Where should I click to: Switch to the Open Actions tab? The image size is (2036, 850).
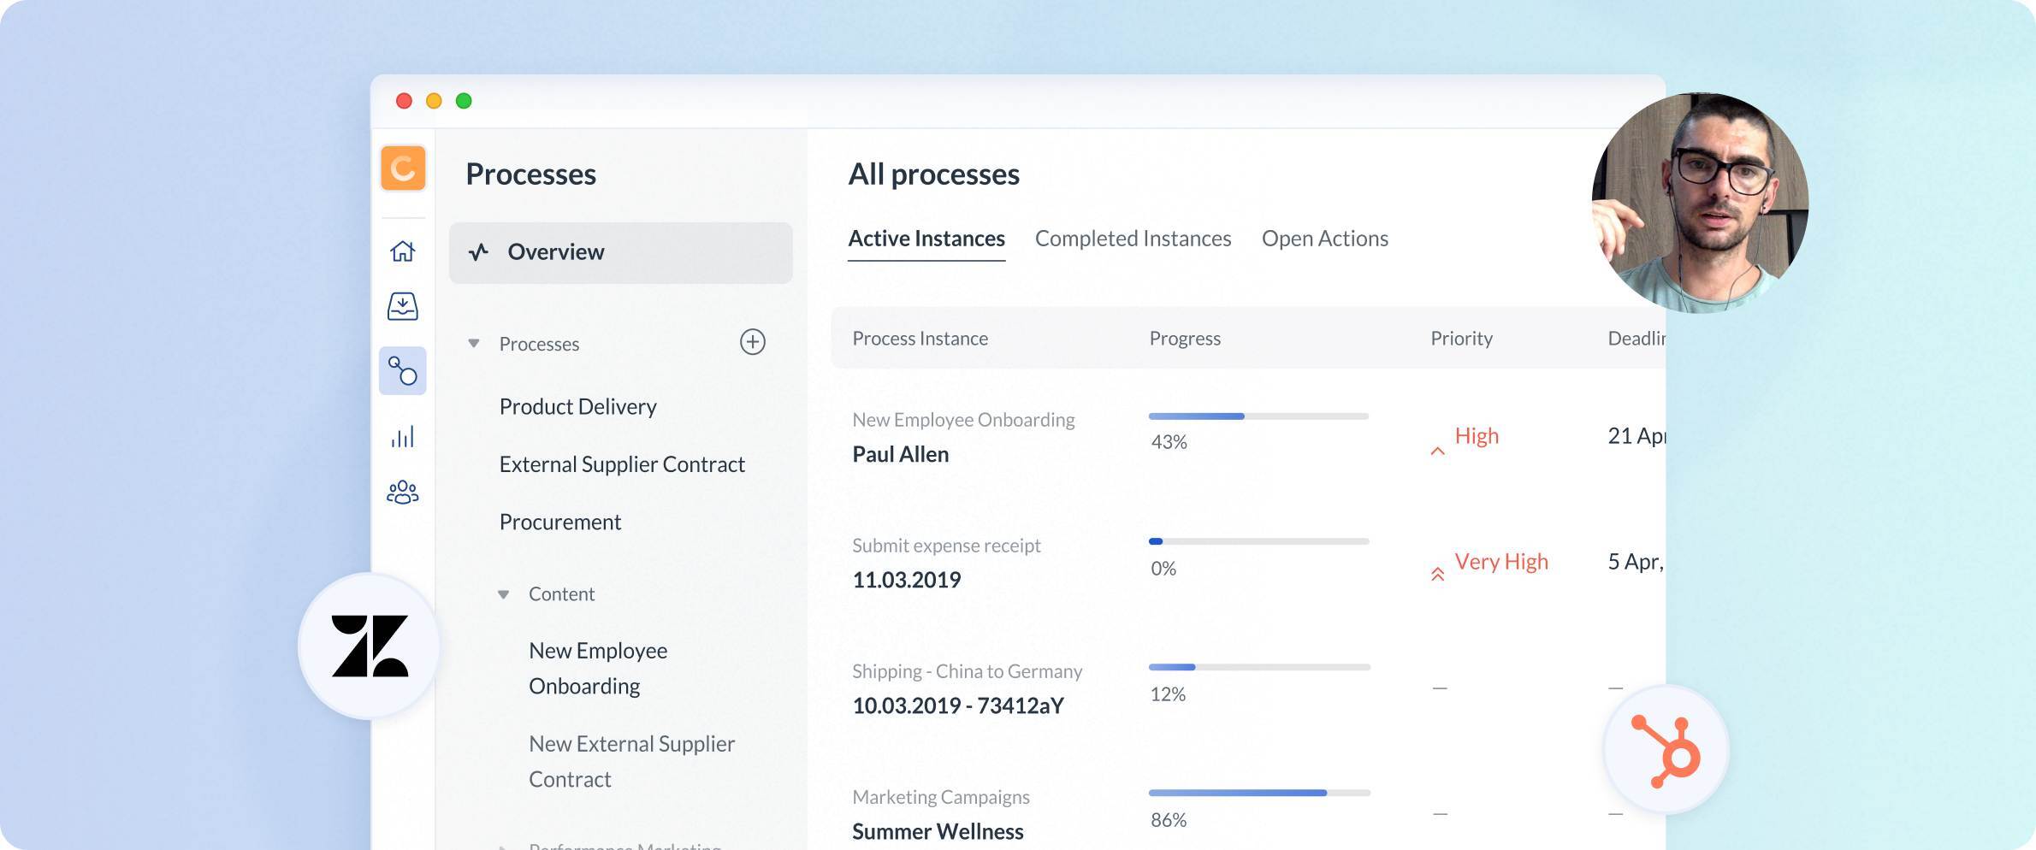click(1325, 239)
